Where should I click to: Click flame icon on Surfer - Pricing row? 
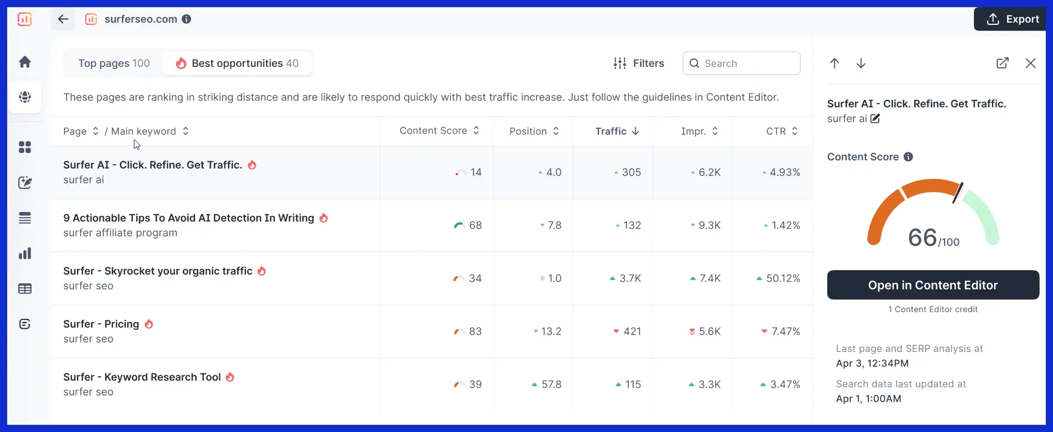(149, 324)
